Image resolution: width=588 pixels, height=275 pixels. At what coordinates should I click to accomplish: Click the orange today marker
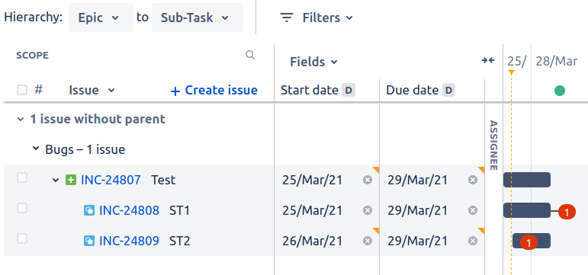511,72
